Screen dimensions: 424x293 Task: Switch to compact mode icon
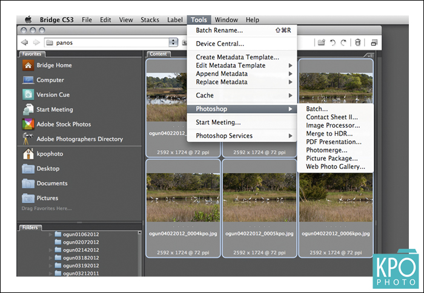pyautogui.click(x=374, y=42)
